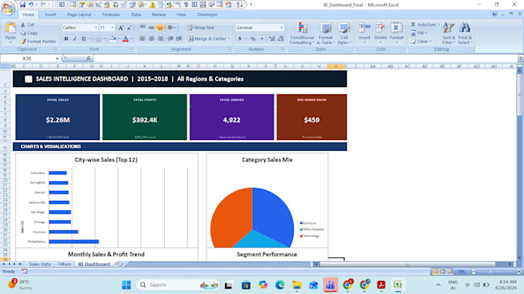
Task: Open the Clear button menu
Action: [421, 42]
